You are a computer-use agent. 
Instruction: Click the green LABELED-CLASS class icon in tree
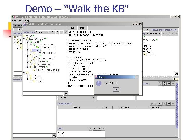(x=37, y=47)
